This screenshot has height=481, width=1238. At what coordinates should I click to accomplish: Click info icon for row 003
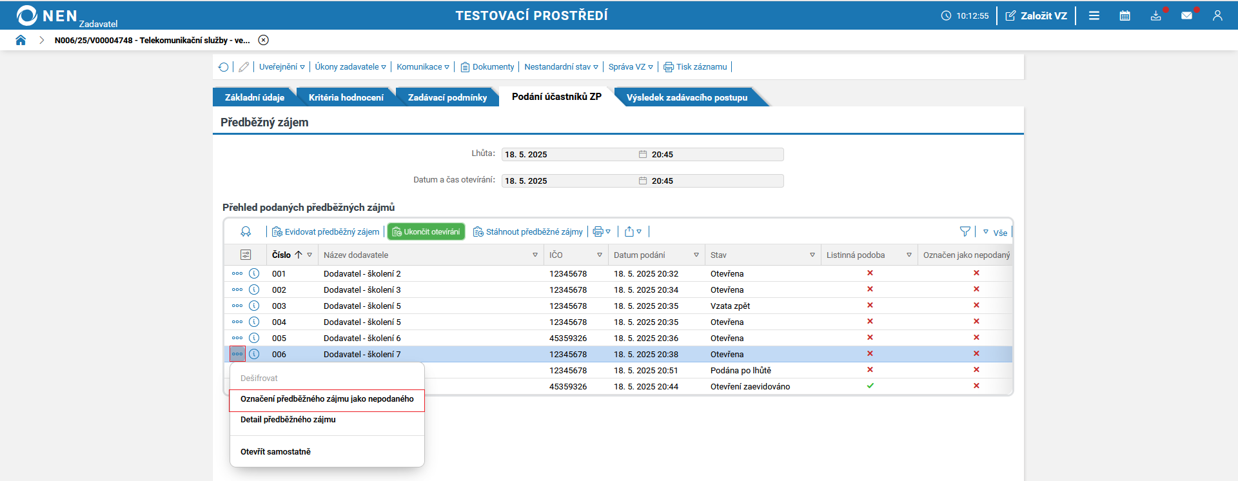254,306
